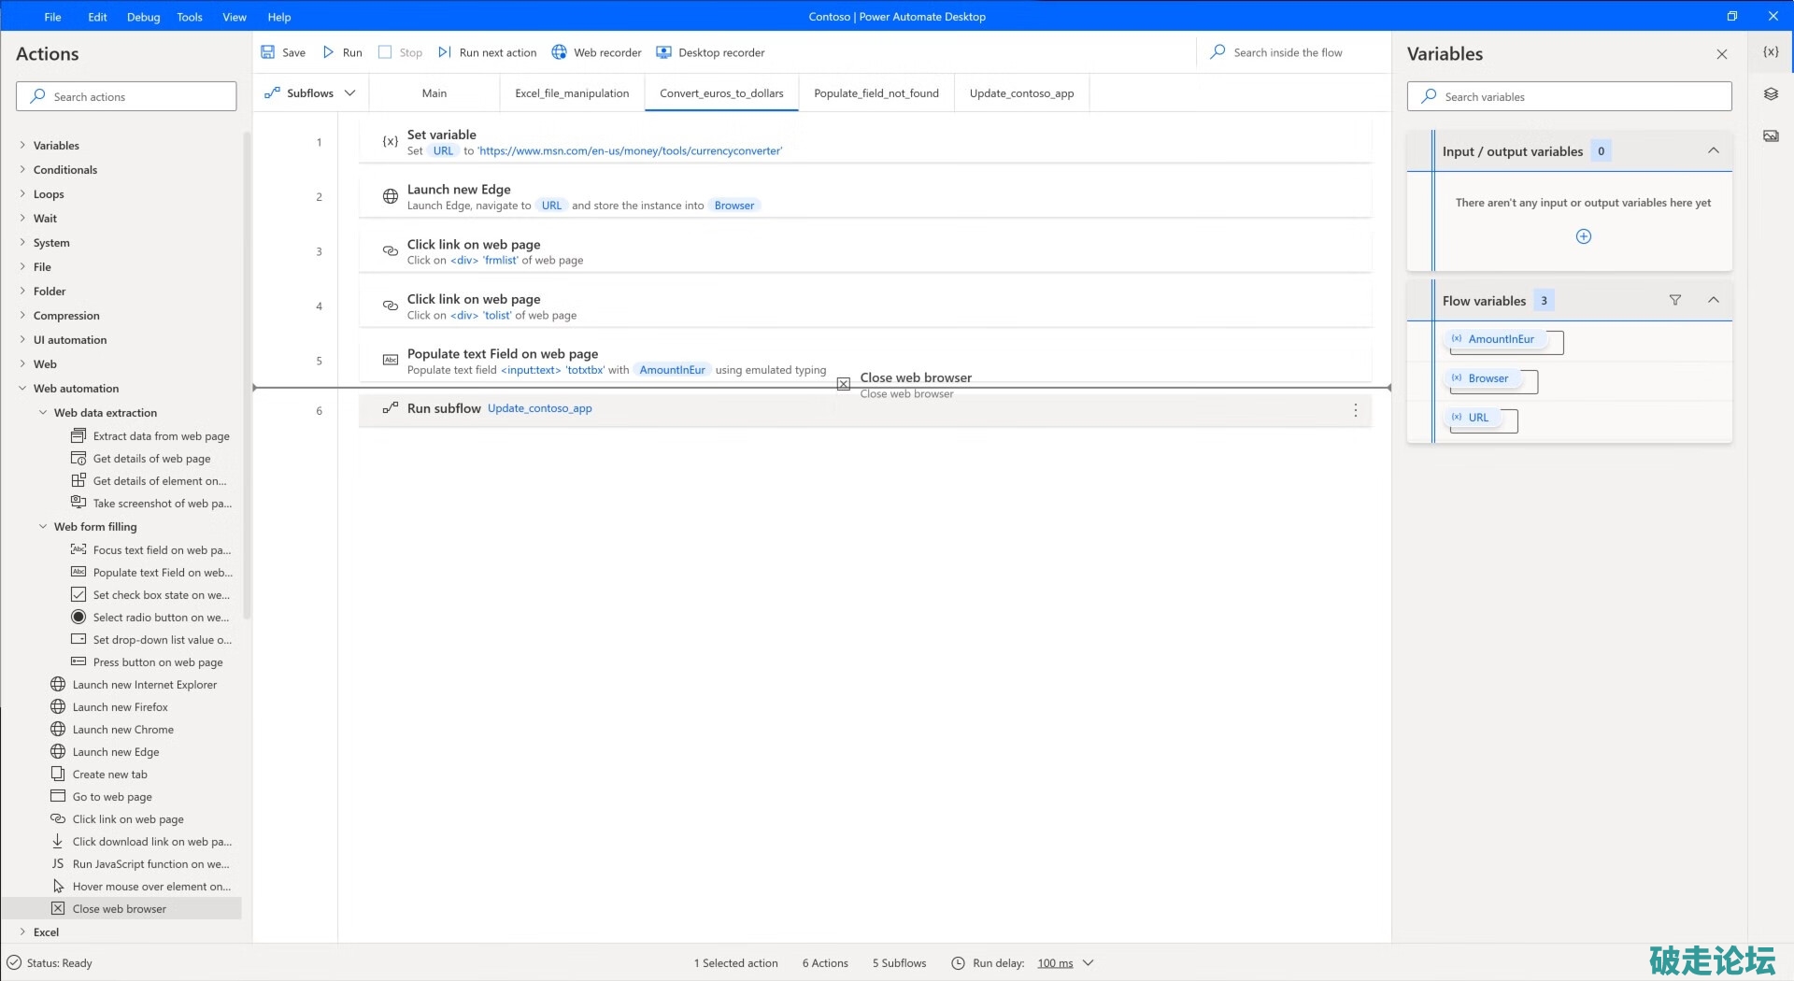This screenshot has height=981, width=1794.
Task: Select the AmountInEur flow variable
Action: [x=1501, y=339]
